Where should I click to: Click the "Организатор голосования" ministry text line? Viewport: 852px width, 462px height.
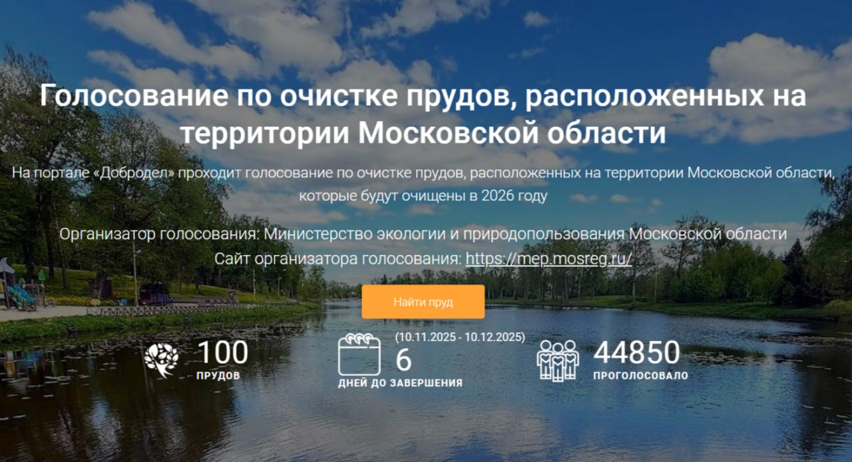tap(423, 234)
